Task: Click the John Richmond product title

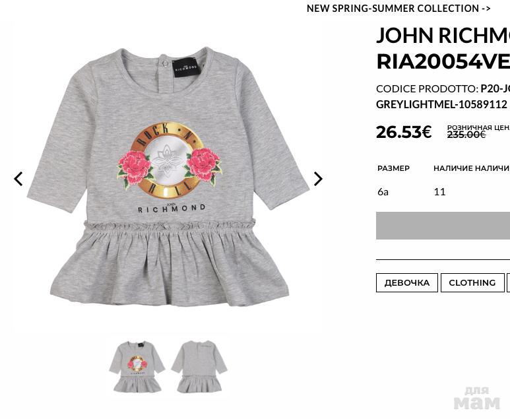Action: 443,48
